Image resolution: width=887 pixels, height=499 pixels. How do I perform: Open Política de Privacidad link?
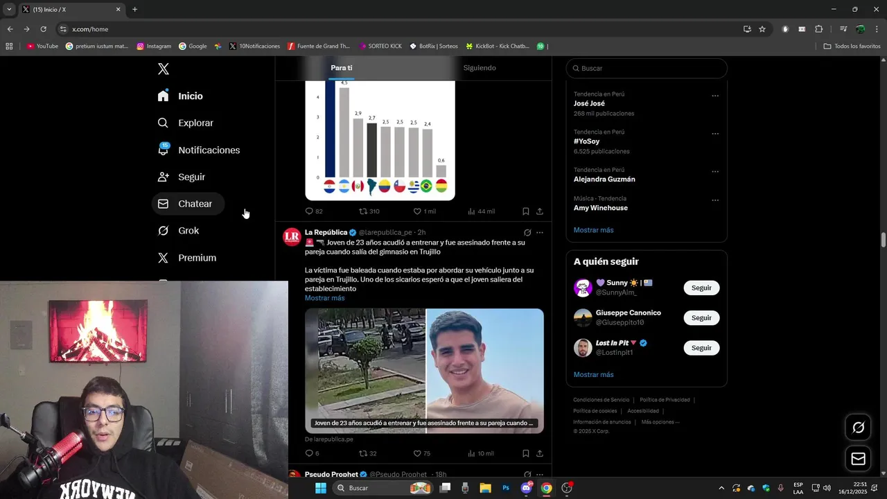click(665, 400)
